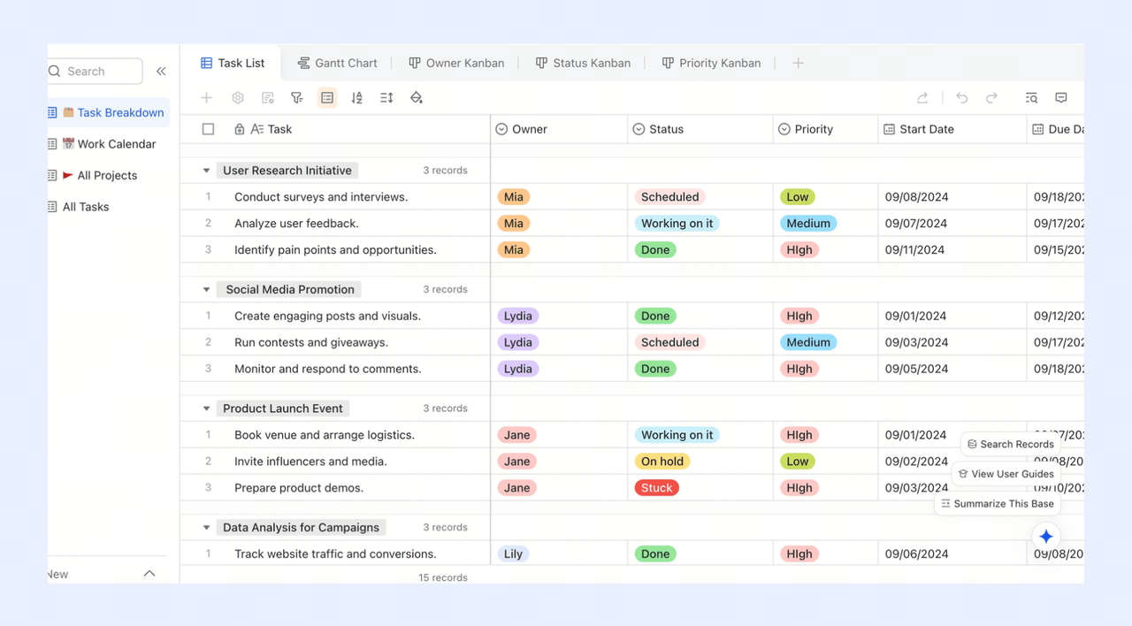Click the Scheduled status for Run contests row

pyautogui.click(x=669, y=342)
